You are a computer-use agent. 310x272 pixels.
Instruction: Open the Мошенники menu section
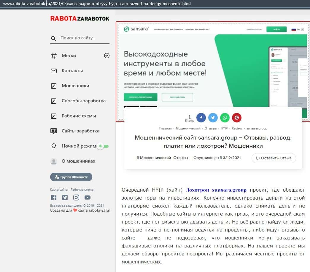click(x=75, y=86)
